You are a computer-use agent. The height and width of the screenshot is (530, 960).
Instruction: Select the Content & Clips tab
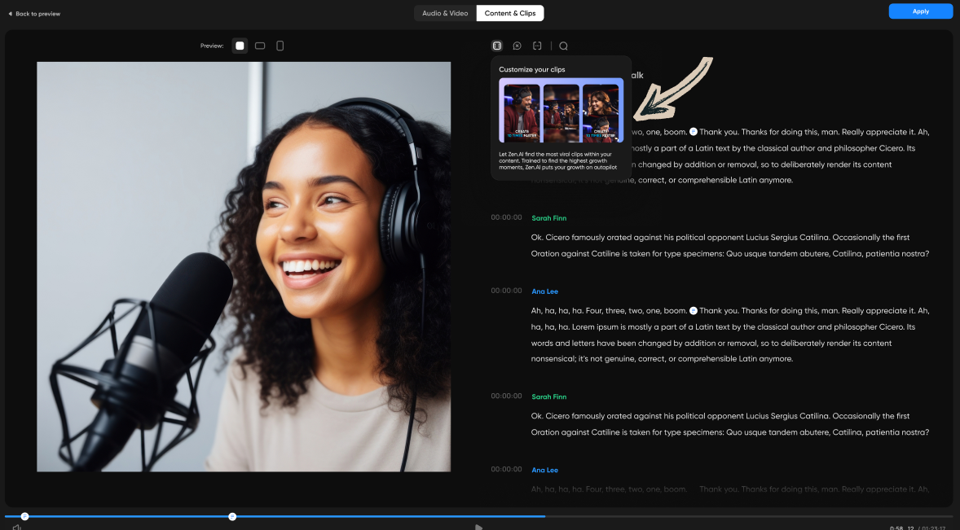point(509,13)
